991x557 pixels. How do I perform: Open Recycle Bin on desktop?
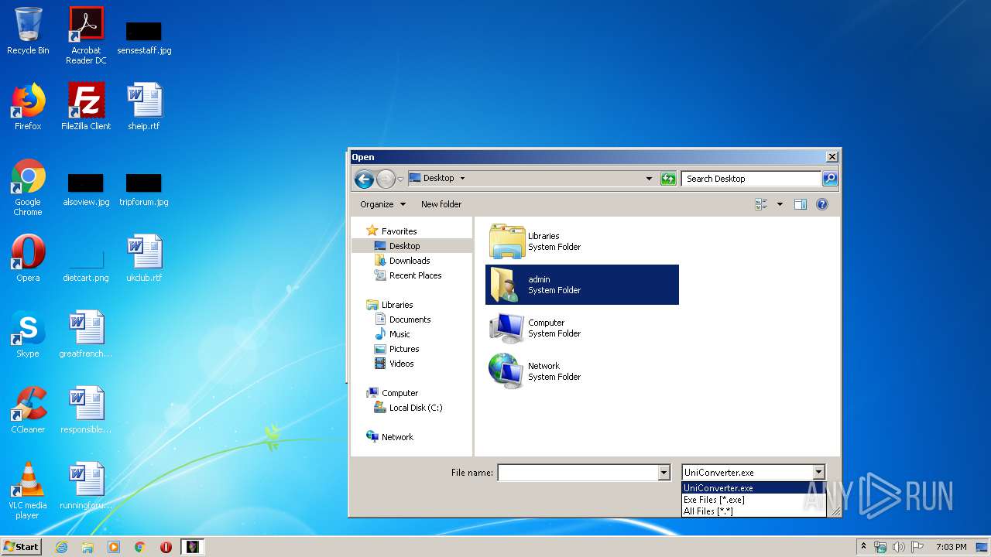coord(28,32)
